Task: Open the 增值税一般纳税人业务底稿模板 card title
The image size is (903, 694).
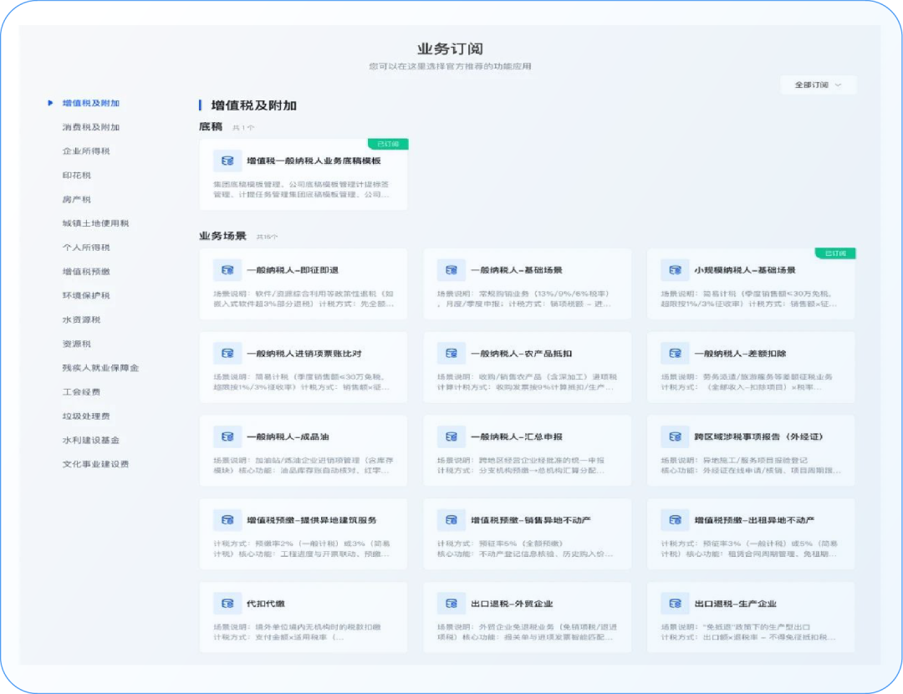Action: pos(314,161)
